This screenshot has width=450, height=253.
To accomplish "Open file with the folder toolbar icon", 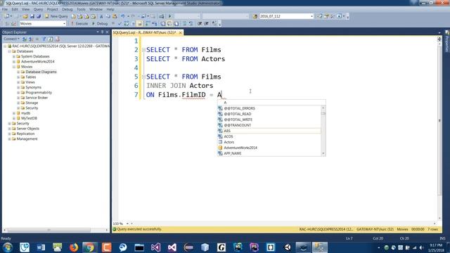I will [x=25, y=16].
